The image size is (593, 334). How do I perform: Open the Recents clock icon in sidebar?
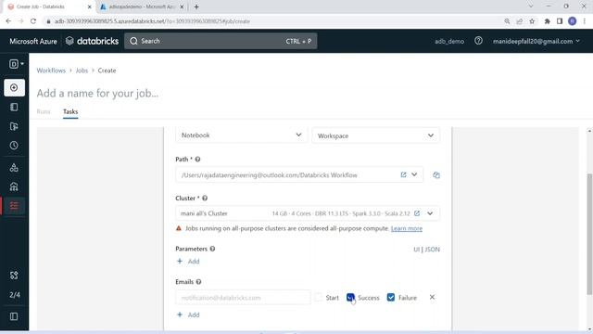pos(14,146)
